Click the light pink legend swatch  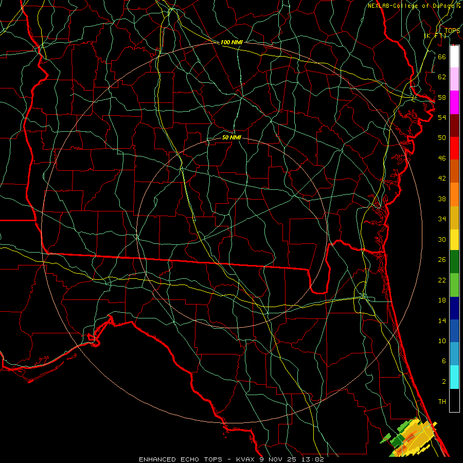(x=454, y=79)
